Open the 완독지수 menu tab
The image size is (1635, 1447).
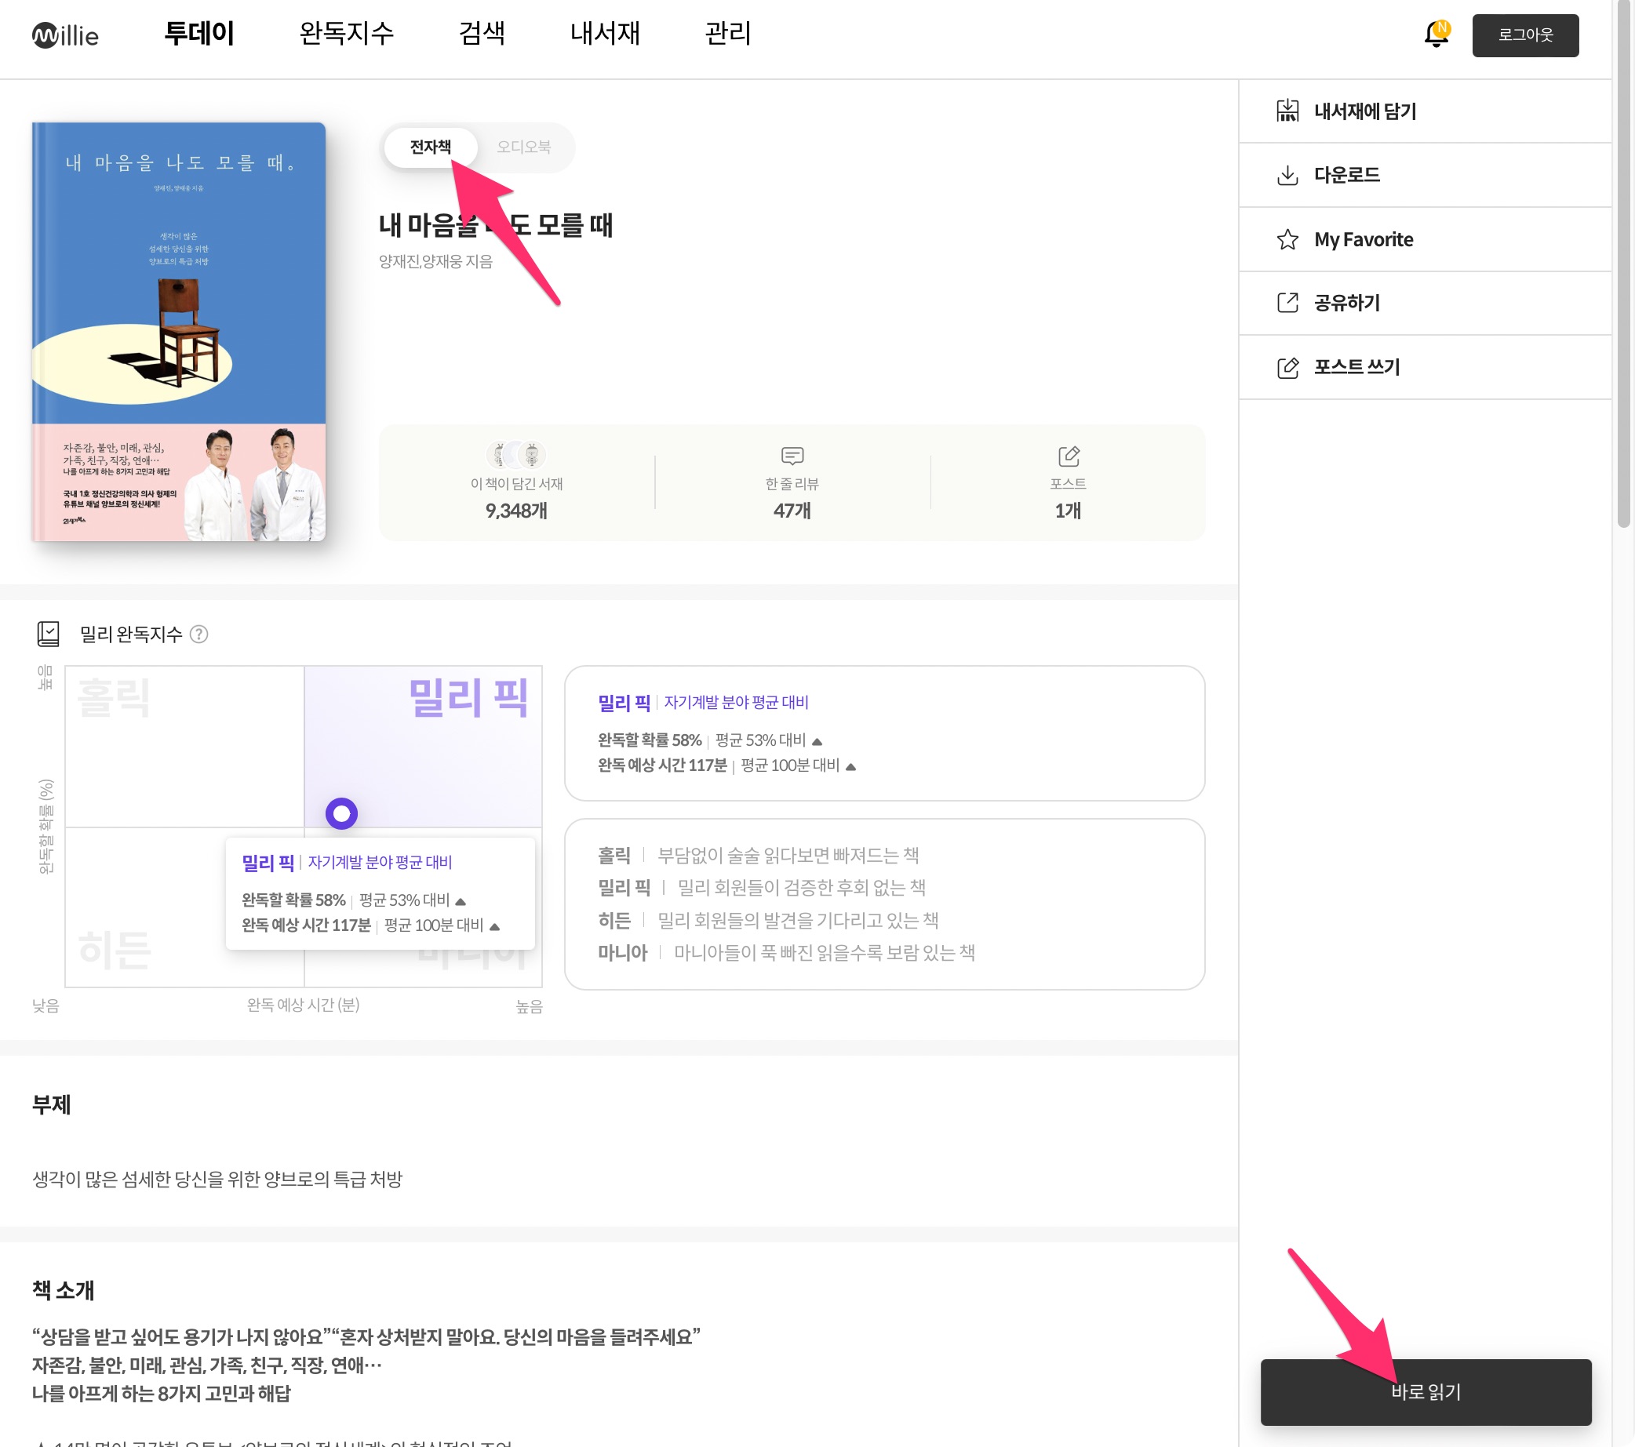point(346,34)
